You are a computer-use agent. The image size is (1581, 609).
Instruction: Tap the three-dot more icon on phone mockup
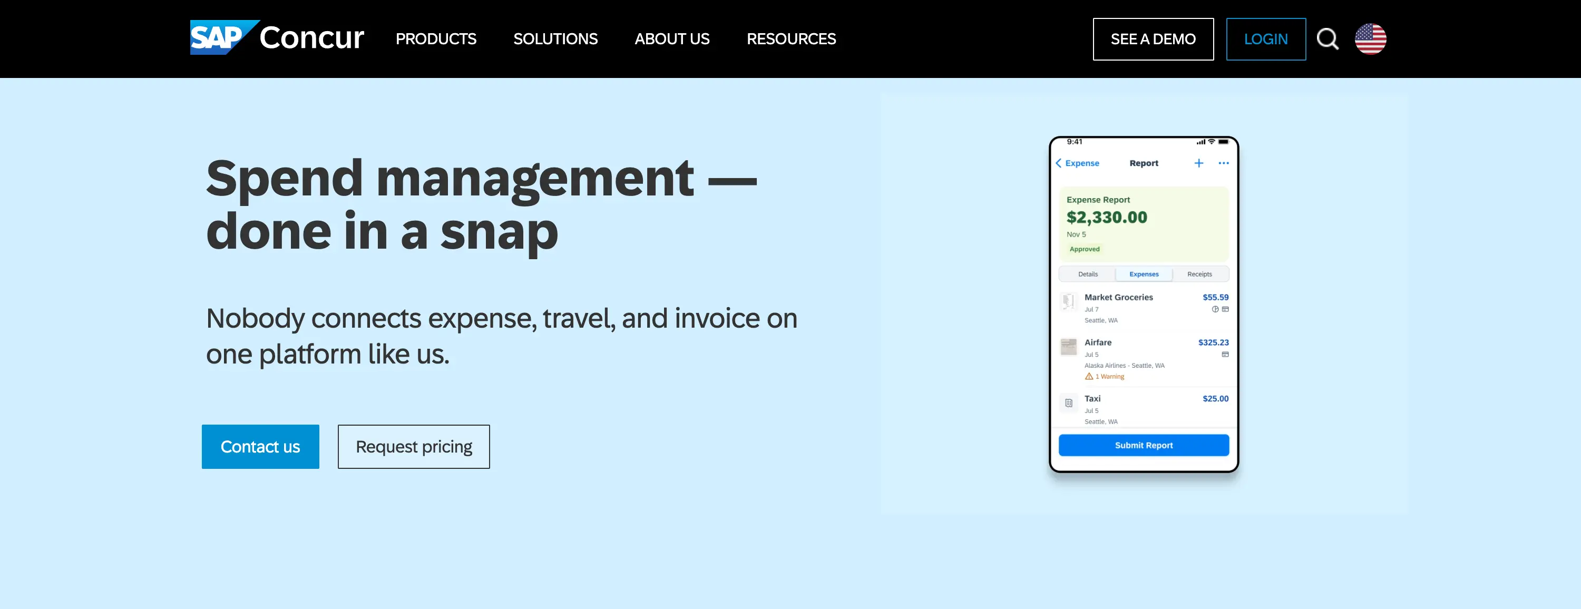coord(1223,163)
